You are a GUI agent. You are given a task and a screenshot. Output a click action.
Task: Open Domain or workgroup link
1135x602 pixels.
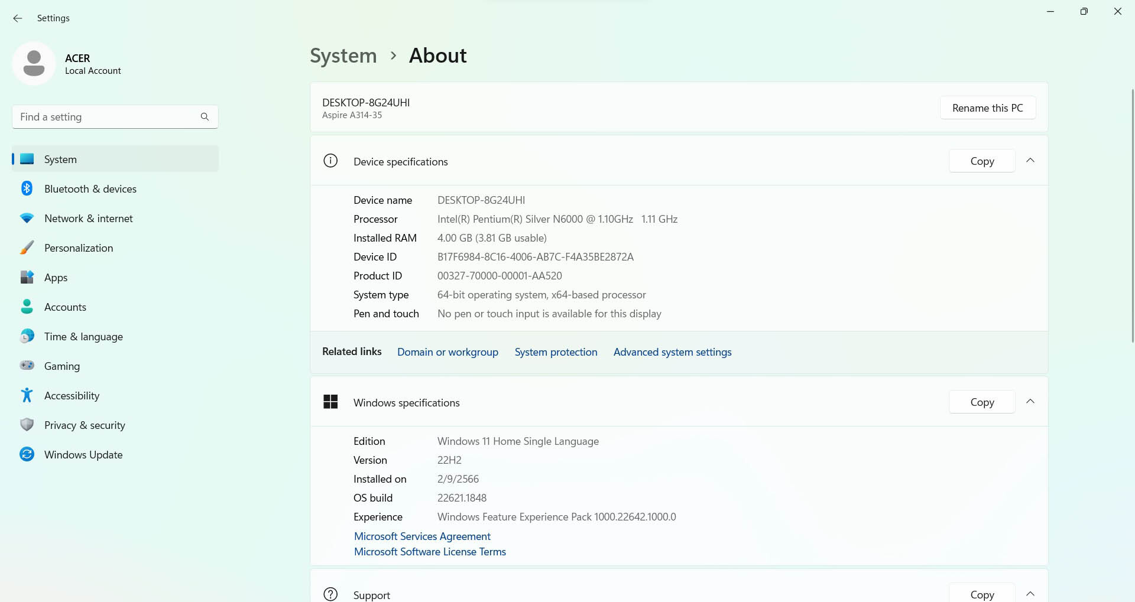447,352
